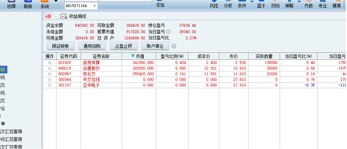Open the 分析 analysis tool
This screenshot has height=149, width=347.
[228, 4]
